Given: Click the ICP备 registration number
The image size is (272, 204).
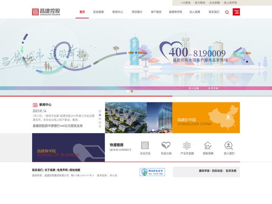Looking at the screenshot, I should (82, 176).
